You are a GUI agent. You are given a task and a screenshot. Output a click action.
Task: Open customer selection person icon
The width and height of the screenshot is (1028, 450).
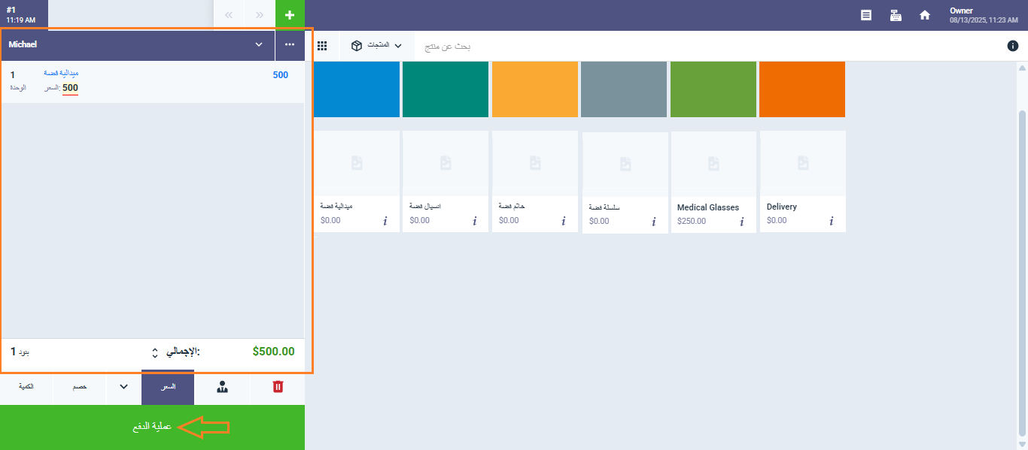[x=222, y=387]
